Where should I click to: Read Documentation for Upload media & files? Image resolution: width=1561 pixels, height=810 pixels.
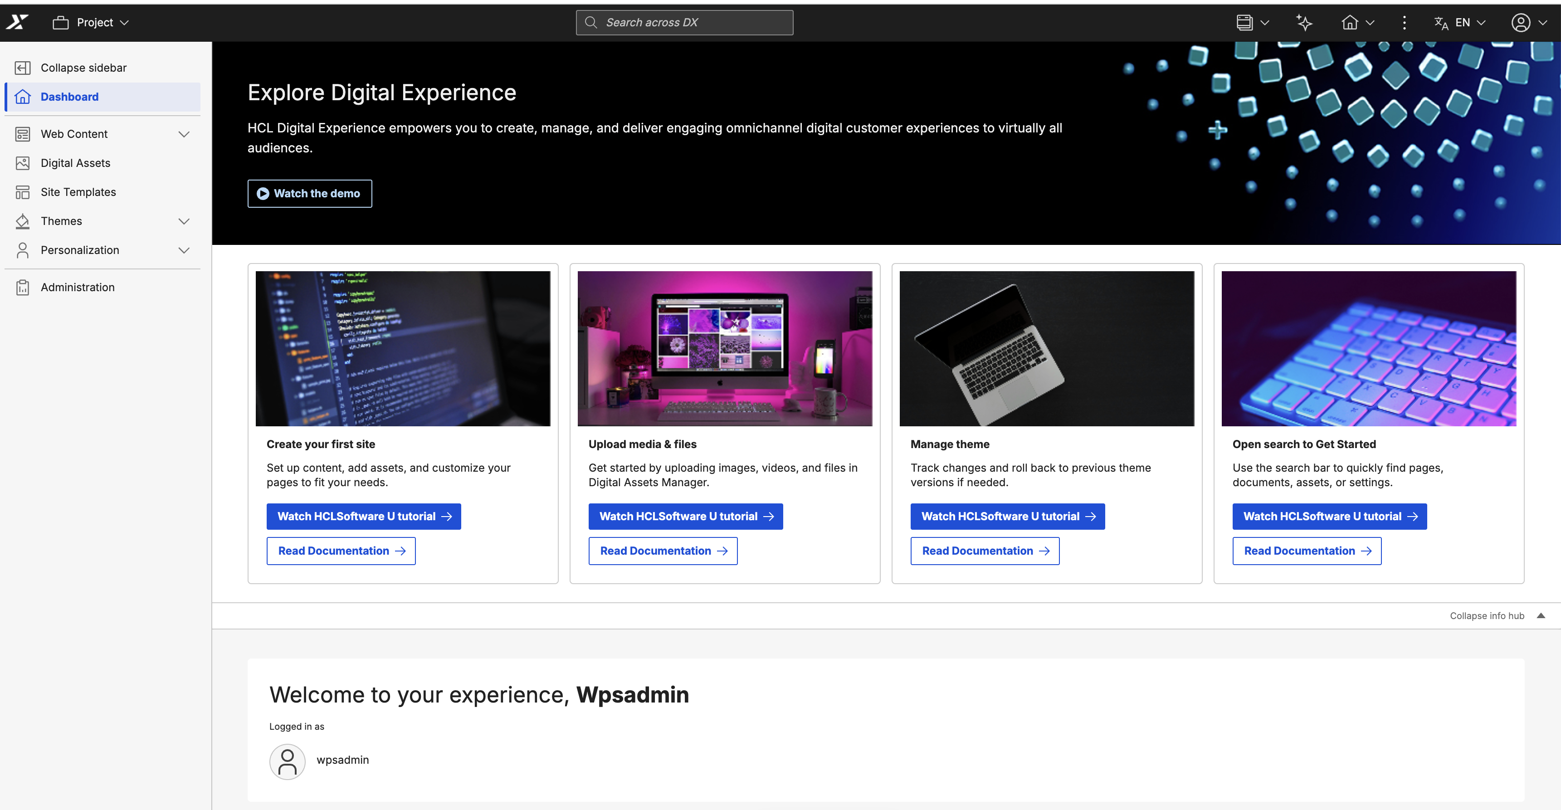pos(663,551)
